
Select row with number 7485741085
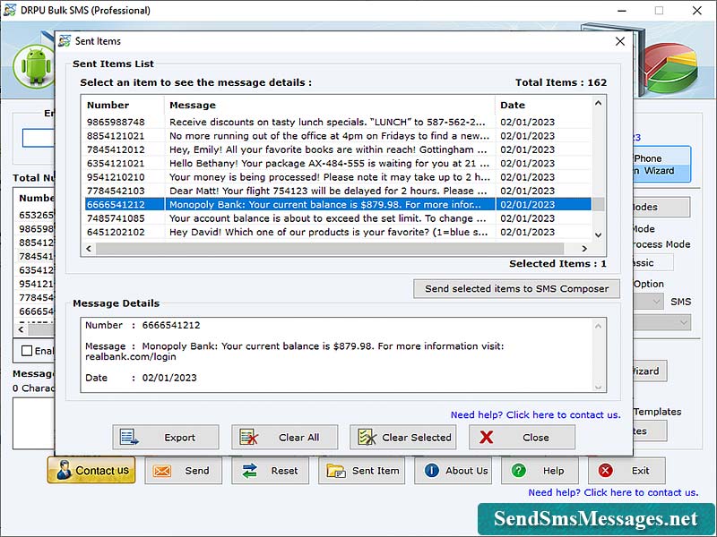tap(338, 217)
